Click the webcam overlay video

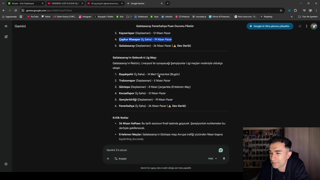[x=281, y=153]
